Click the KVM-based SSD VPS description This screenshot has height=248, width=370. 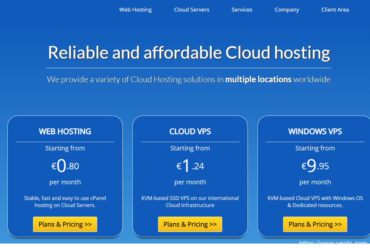click(190, 202)
